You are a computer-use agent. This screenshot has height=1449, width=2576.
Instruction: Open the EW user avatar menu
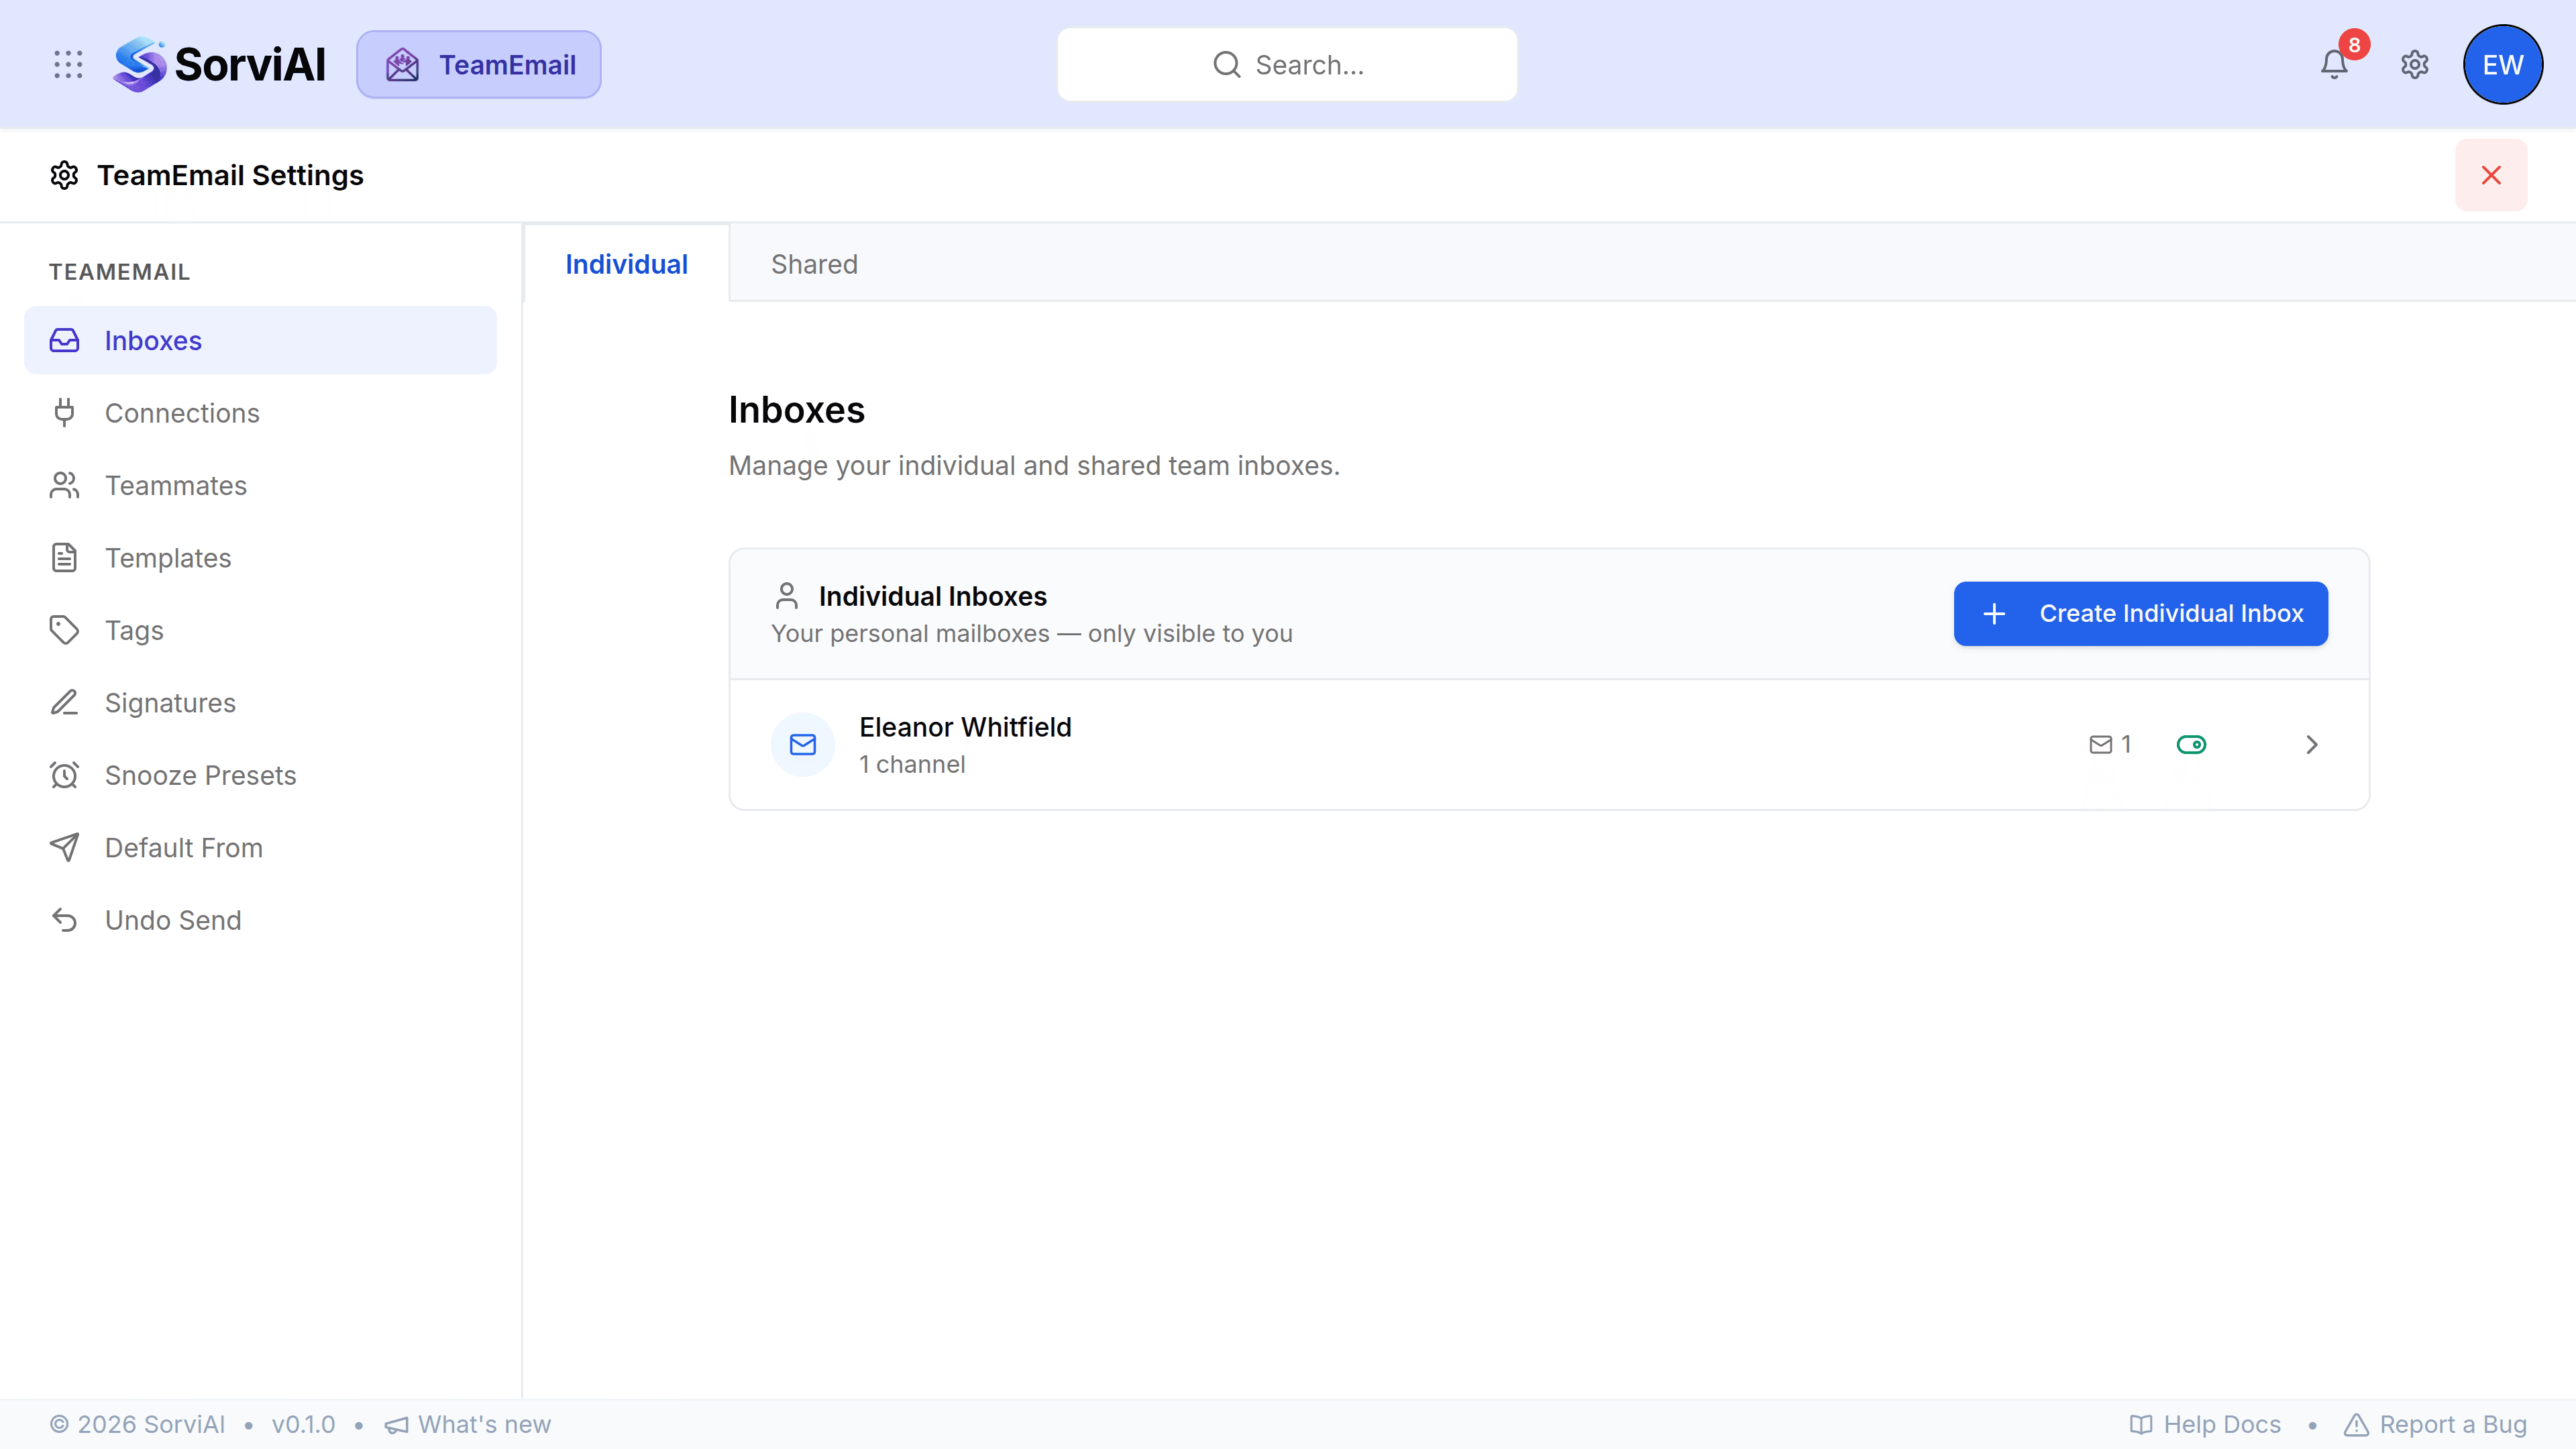click(2503, 65)
